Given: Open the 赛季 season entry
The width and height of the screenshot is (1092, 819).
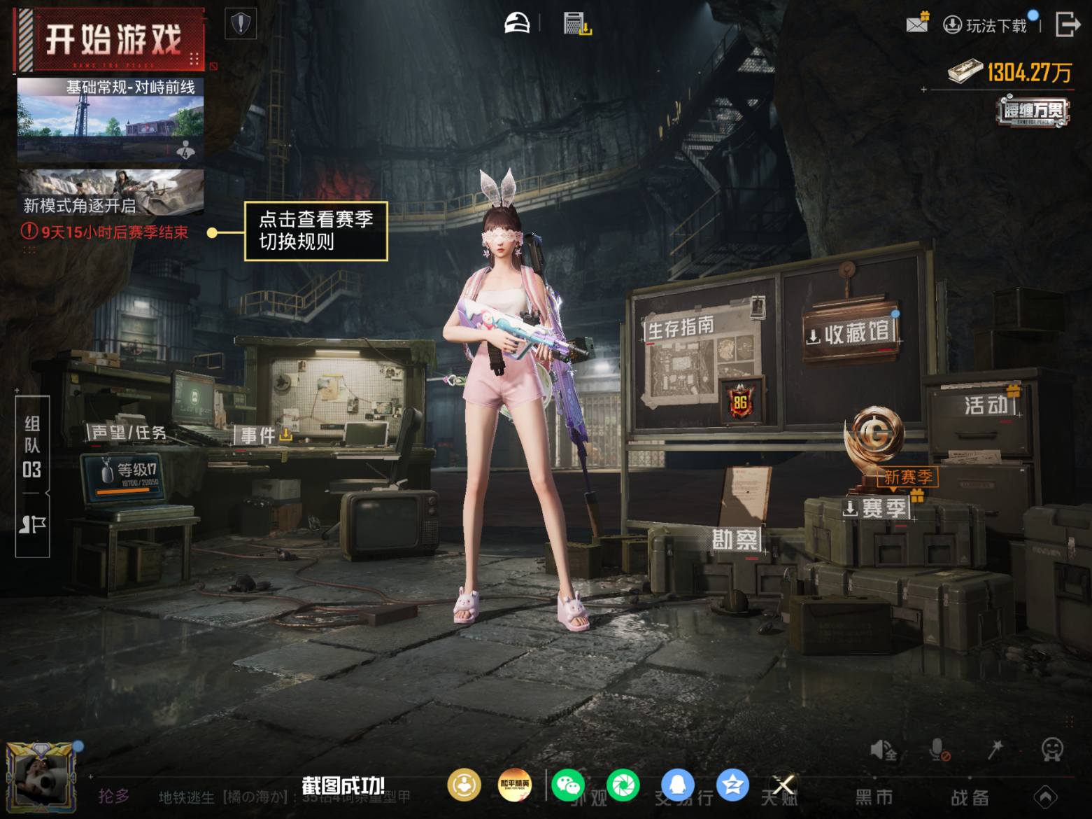Looking at the screenshot, I should pos(877,508).
